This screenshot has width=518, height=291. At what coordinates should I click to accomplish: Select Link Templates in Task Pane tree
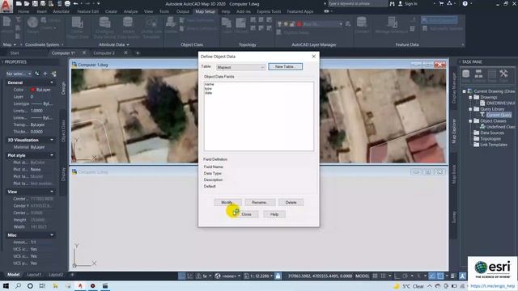click(x=494, y=145)
